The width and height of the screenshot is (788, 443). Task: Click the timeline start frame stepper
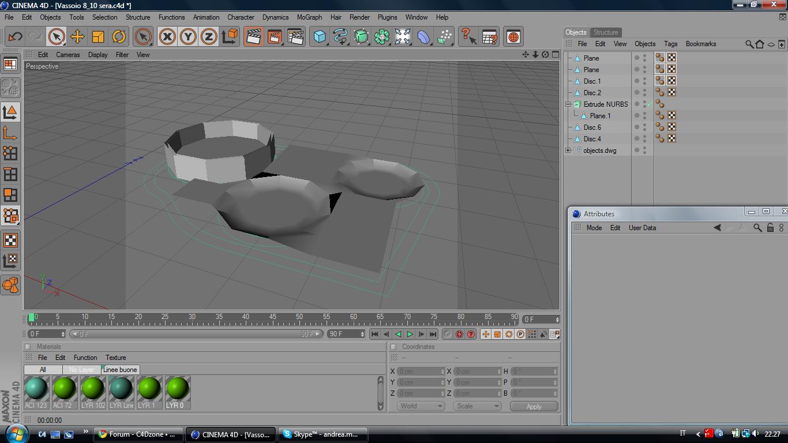coord(63,334)
